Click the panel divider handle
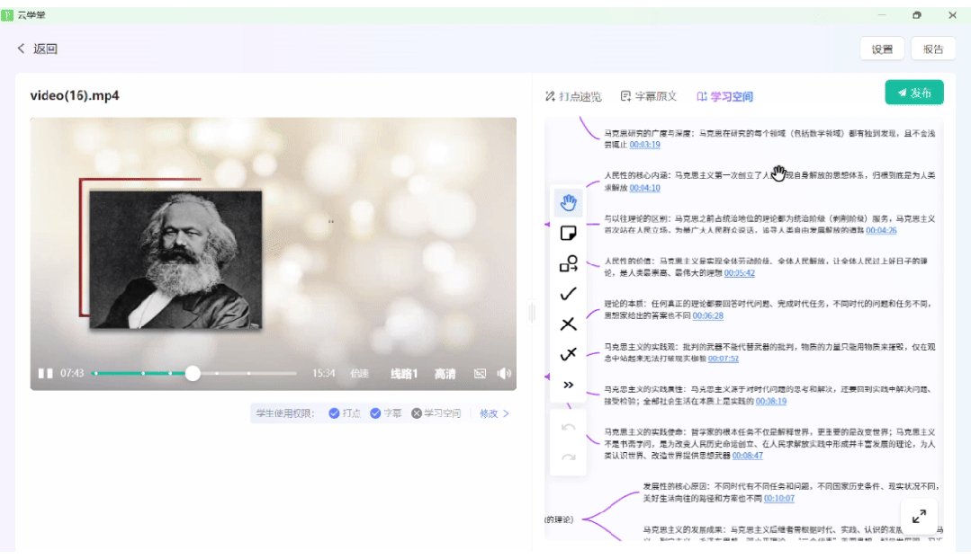Viewport: 971px width, 559px height. point(532,312)
